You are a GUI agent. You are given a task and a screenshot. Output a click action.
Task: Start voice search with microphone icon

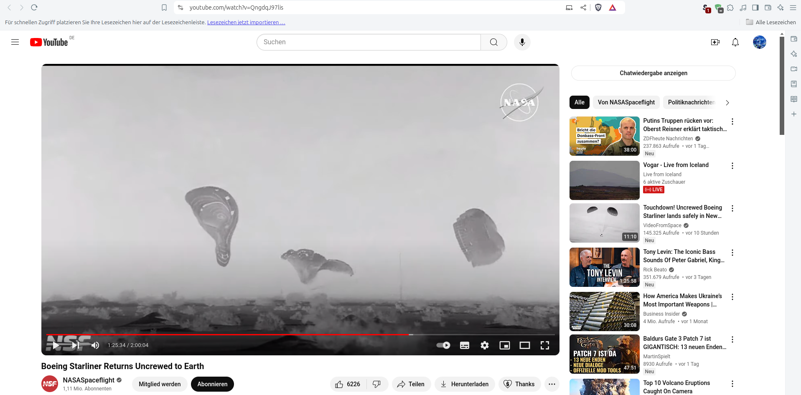tap(522, 42)
